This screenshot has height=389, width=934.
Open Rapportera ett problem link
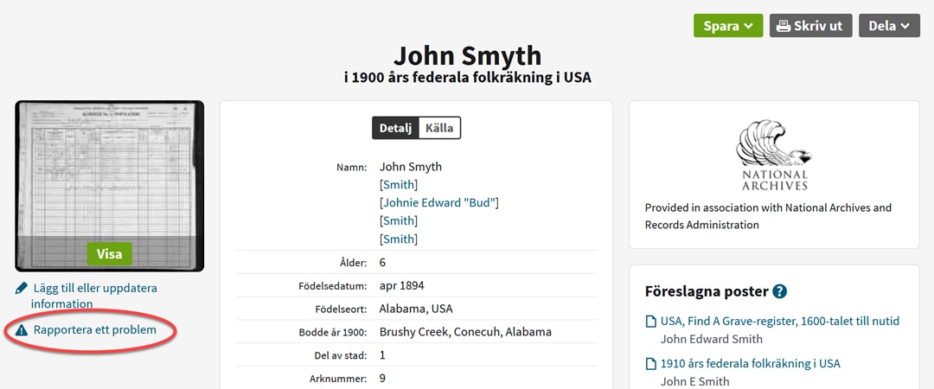95,329
